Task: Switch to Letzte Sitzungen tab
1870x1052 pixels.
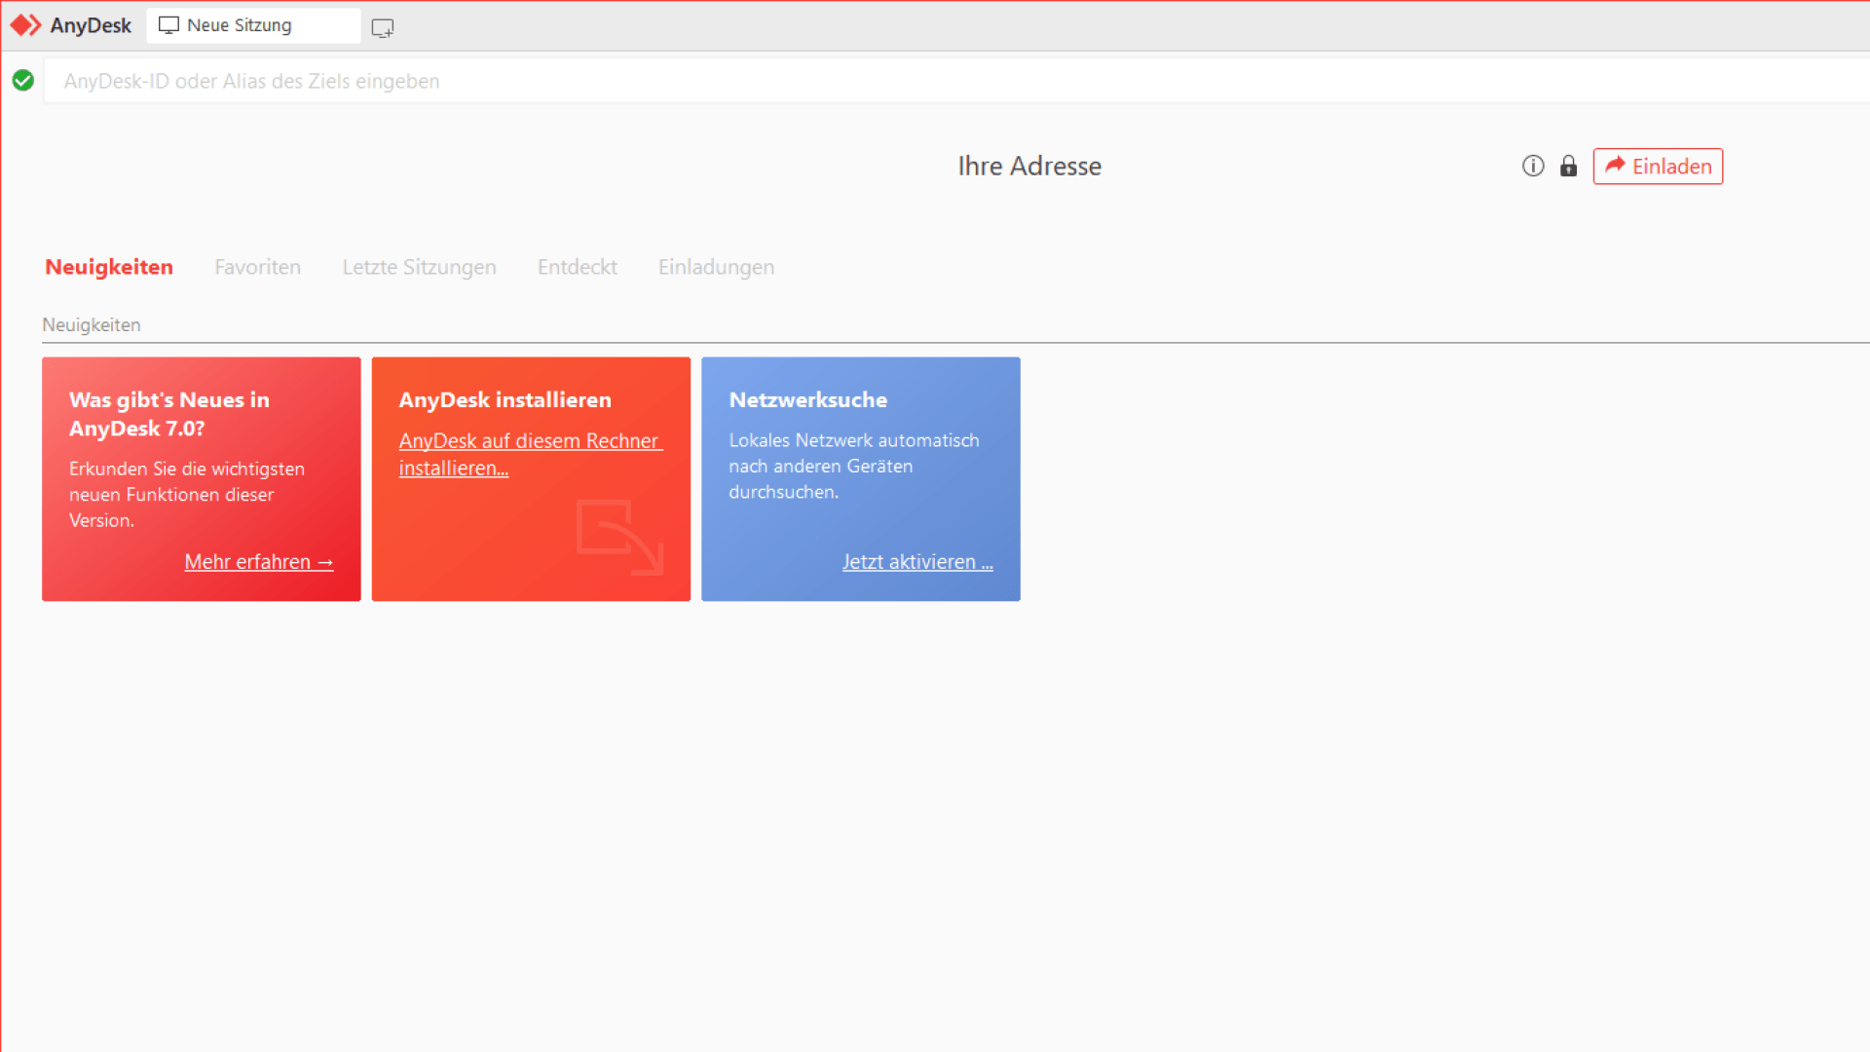Action: [x=419, y=267]
